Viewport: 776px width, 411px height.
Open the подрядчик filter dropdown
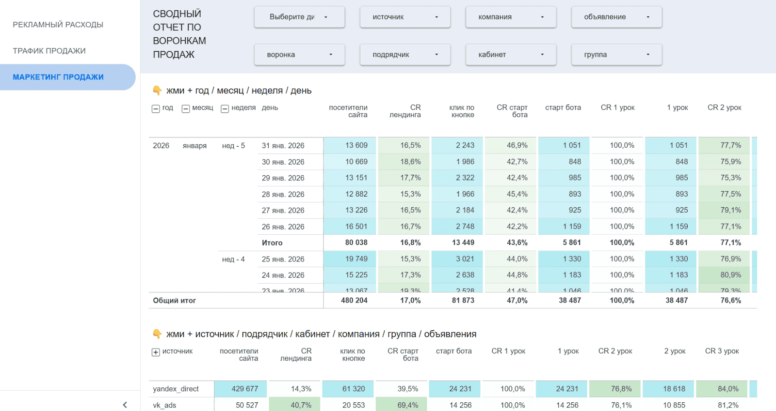click(x=405, y=55)
